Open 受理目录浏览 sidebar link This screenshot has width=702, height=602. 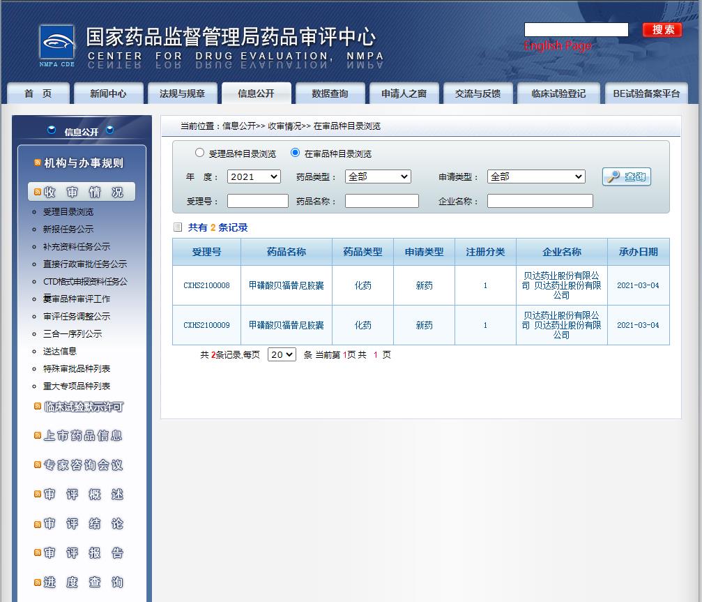click(68, 211)
